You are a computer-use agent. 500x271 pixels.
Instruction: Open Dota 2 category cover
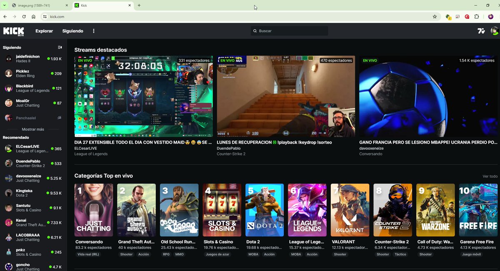click(265, 210)
